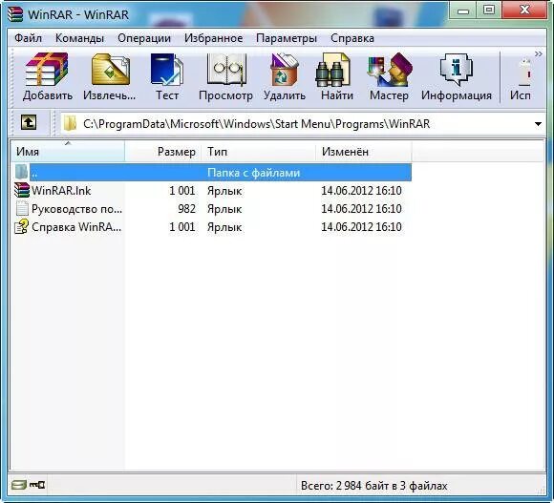The image size is (554, 503).
Task: Go up one folder with the arrow button
Action: [29, 123]
